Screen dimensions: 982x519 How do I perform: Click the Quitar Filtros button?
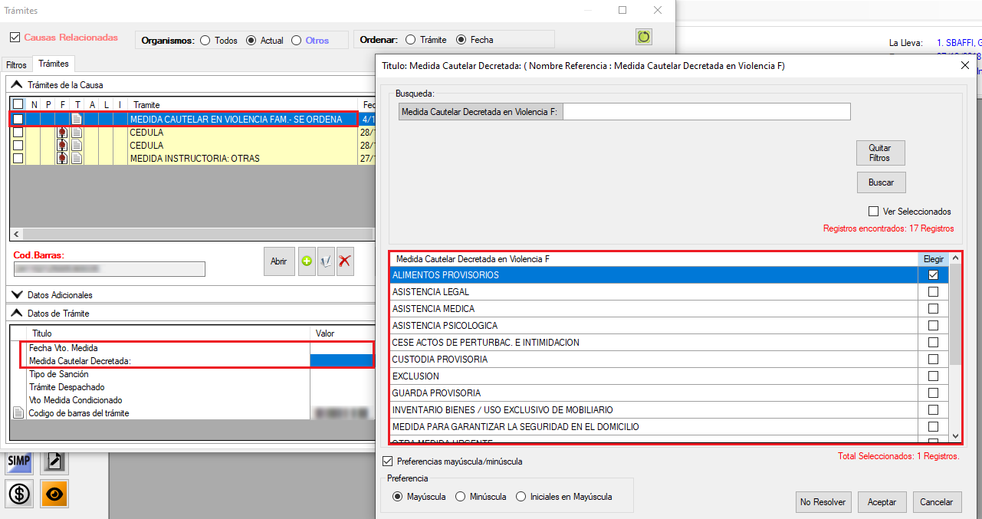coord(880,153)
